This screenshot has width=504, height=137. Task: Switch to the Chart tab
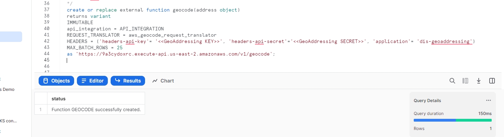point(163,81)
